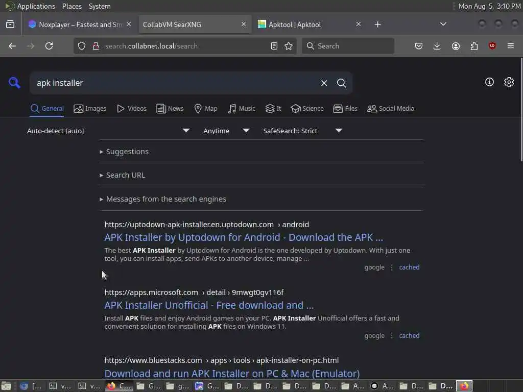
Task: Go back to the previous page
Action: [12, 46]
